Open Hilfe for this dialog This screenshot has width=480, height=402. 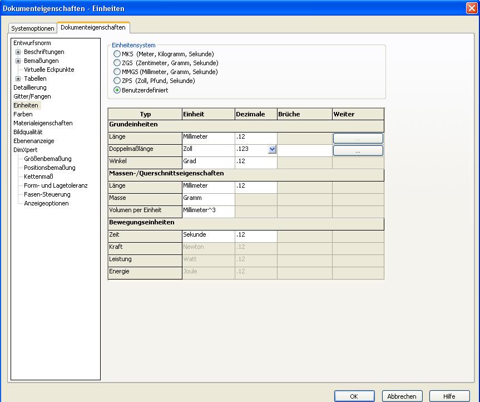click(x=449, y=396)
